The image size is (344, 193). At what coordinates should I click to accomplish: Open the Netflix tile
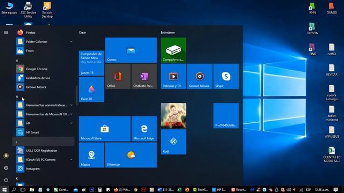(x=174, y=116)
